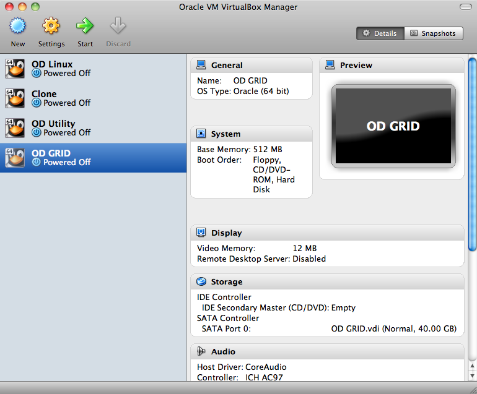Start the VM with the green arrow

[85, 25]
